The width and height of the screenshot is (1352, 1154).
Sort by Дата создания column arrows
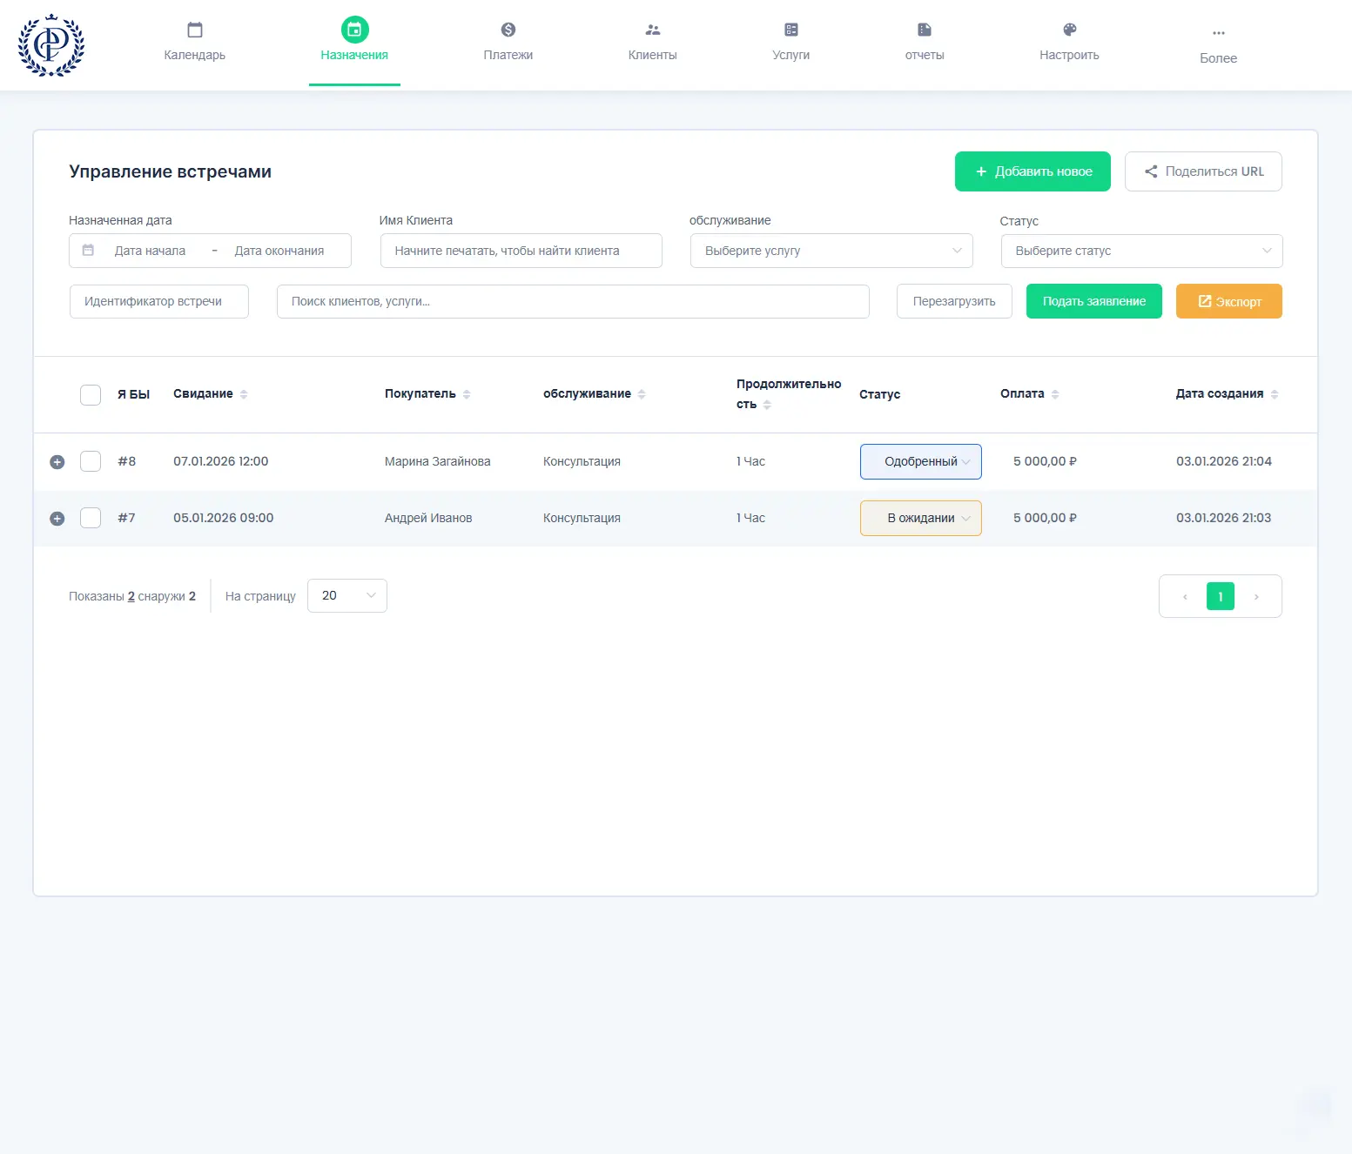pyautogui.click(x=1275, y=394)
